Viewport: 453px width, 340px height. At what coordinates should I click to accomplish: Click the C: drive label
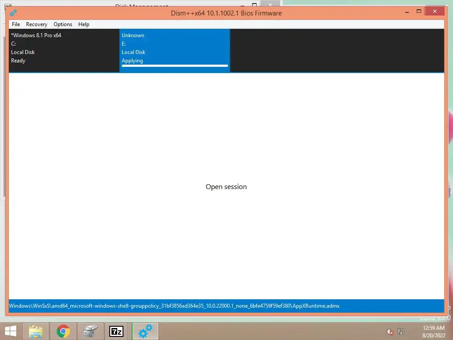click(14, 44)
